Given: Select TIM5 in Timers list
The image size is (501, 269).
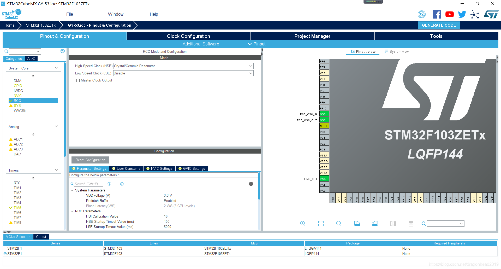Looking at the screenshot, I should [x=17, y=208].
